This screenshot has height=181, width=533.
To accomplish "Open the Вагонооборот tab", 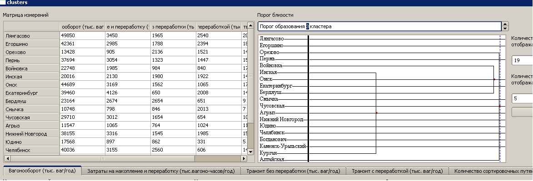I will (42, 171).
